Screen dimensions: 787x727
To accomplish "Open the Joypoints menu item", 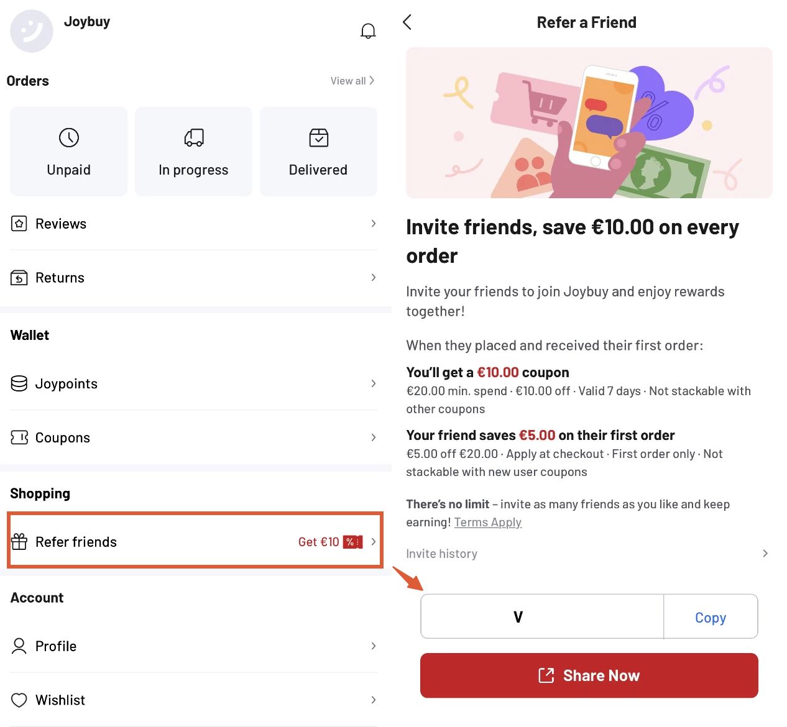I will 194,383.
